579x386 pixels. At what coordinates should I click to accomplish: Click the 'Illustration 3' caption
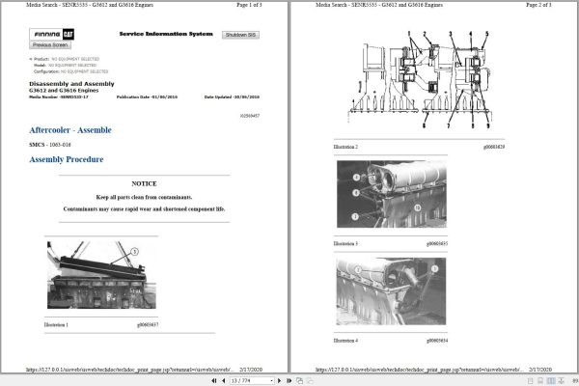[x=345, y=244]
